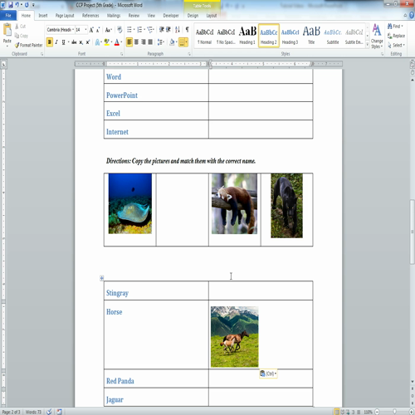Click the Multilevel List icon
The height and width of the screenshot is (415, 415).
150,30
